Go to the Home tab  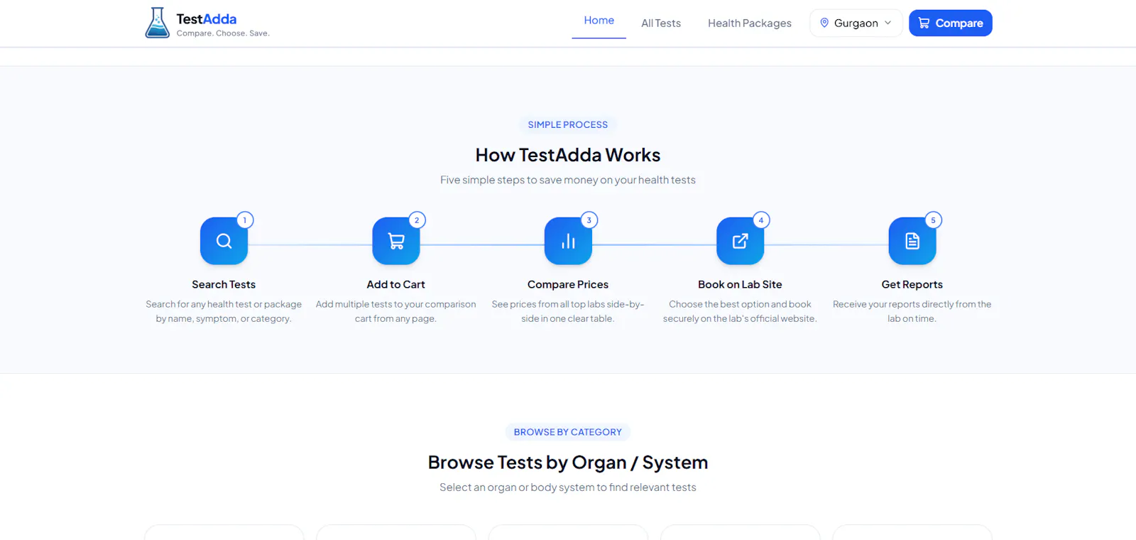click(x=599, y=21)
